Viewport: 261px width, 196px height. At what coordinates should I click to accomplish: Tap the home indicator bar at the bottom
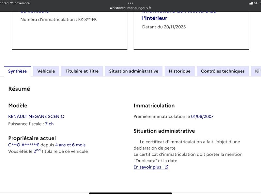point(130,193)
